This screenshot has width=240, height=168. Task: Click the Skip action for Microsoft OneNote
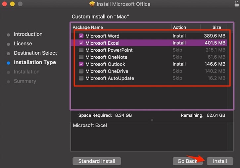coord(177,57)
